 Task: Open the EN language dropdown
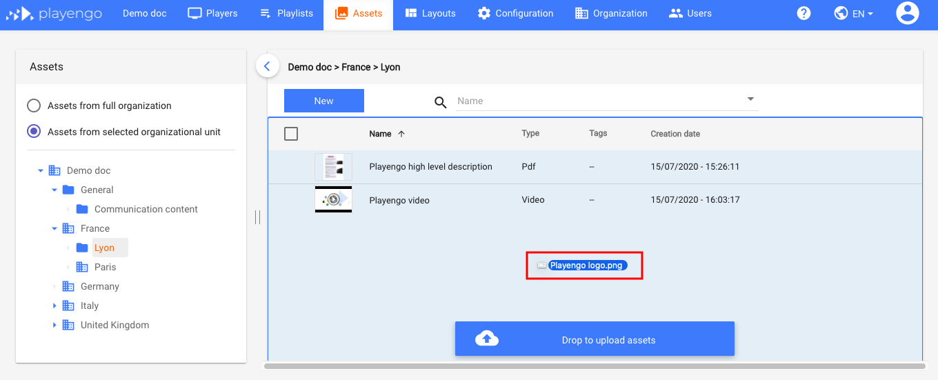pos(863,14)
